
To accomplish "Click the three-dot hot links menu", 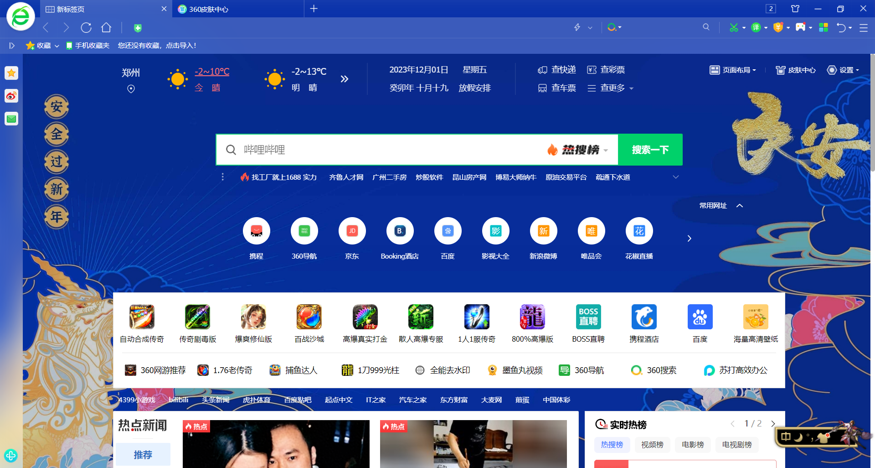I will (x=222, y=177).
